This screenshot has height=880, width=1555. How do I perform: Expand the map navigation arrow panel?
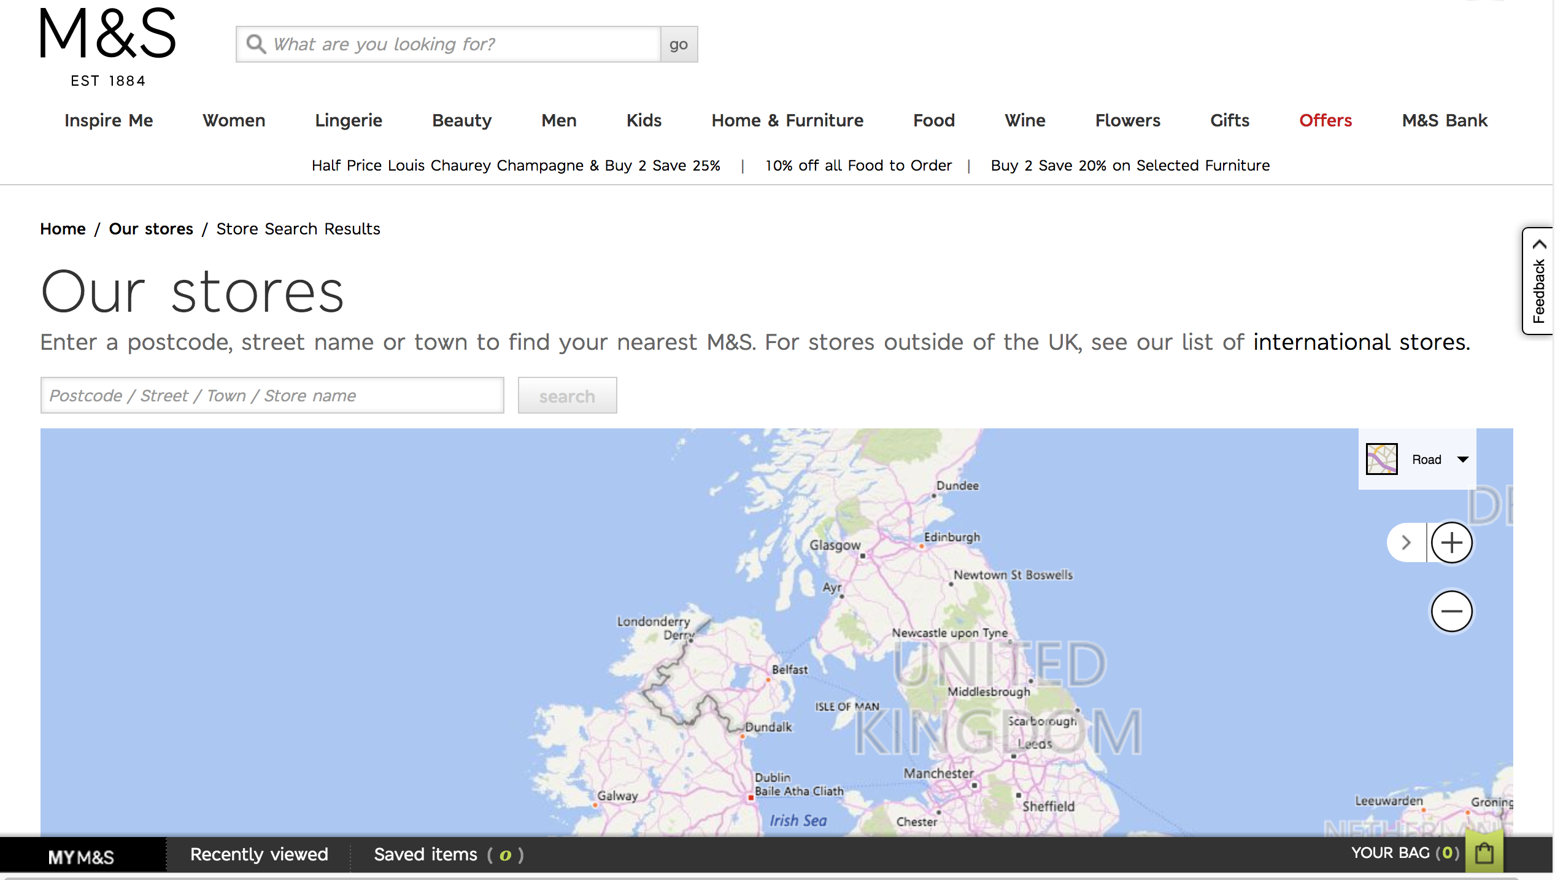pos(1406,542)
